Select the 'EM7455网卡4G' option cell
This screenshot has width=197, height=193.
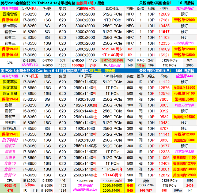click(112, 60)
